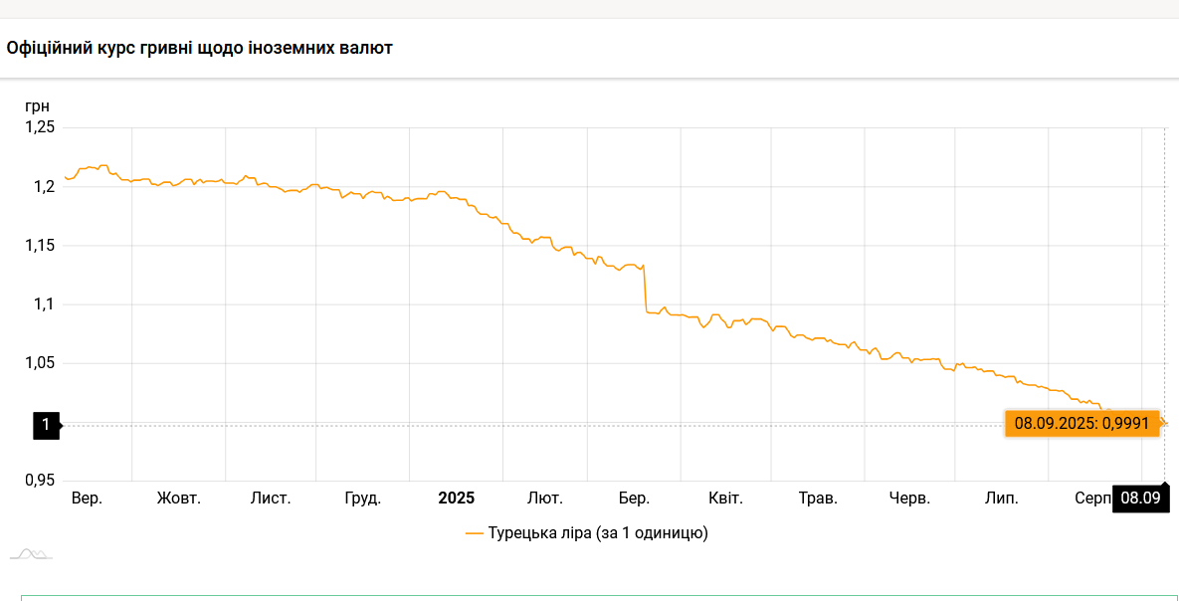
Task: Click the small chart logo icon below the graph
Action: click(x=31, y=553)
